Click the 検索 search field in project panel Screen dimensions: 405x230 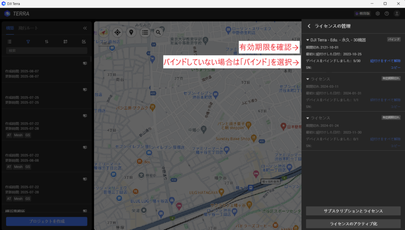click(47, 50)
